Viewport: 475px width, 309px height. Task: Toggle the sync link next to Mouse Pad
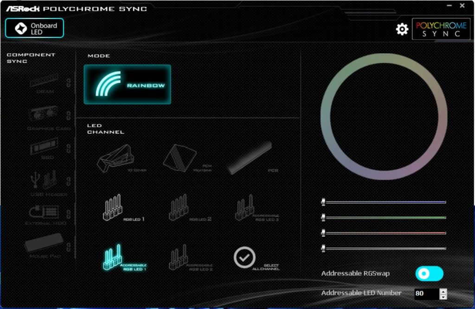click(x=69, y=247)
